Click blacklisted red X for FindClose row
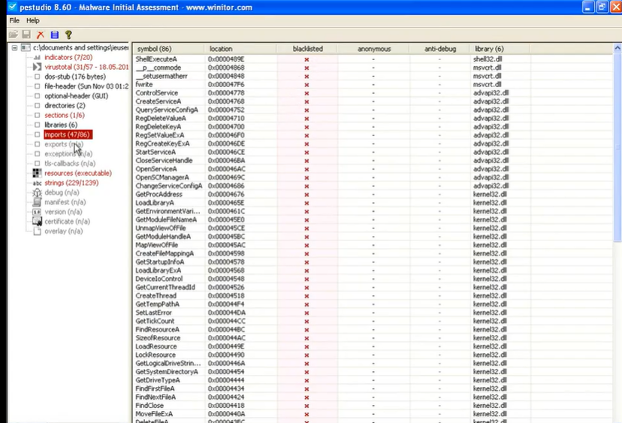Image resolution: width=622 pixels, height=423 pixels. click(306, 406)
